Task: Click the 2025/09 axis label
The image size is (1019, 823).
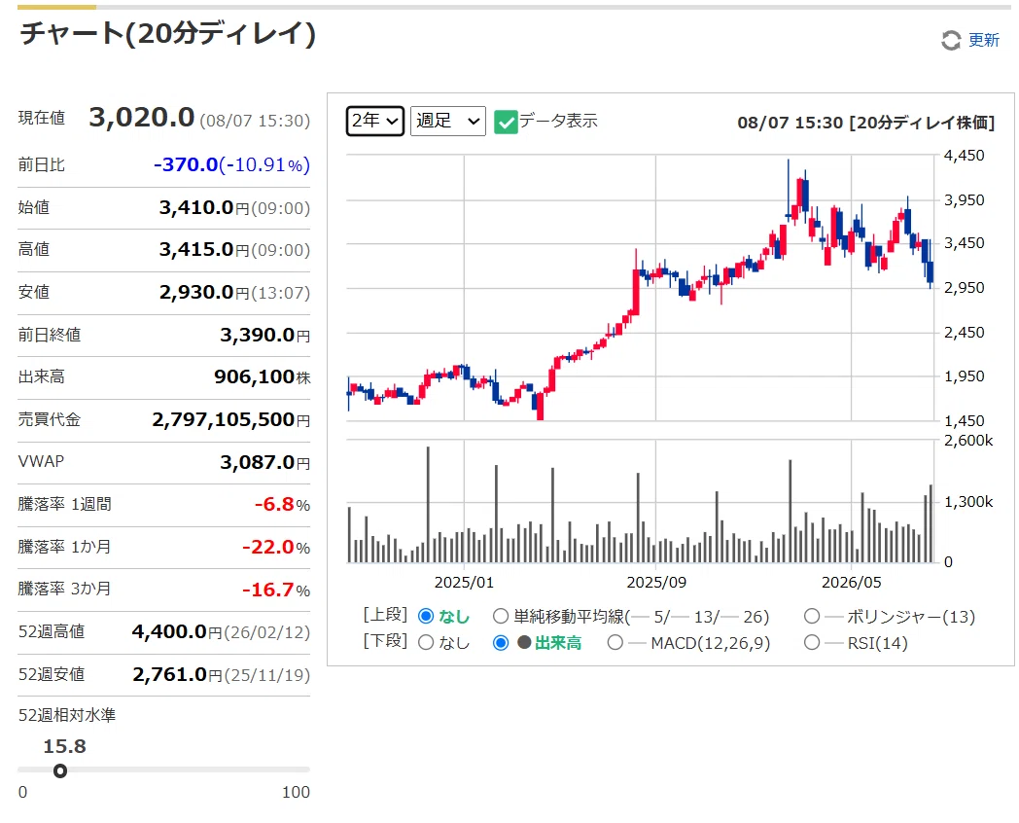Action: (x=656, y=583)
